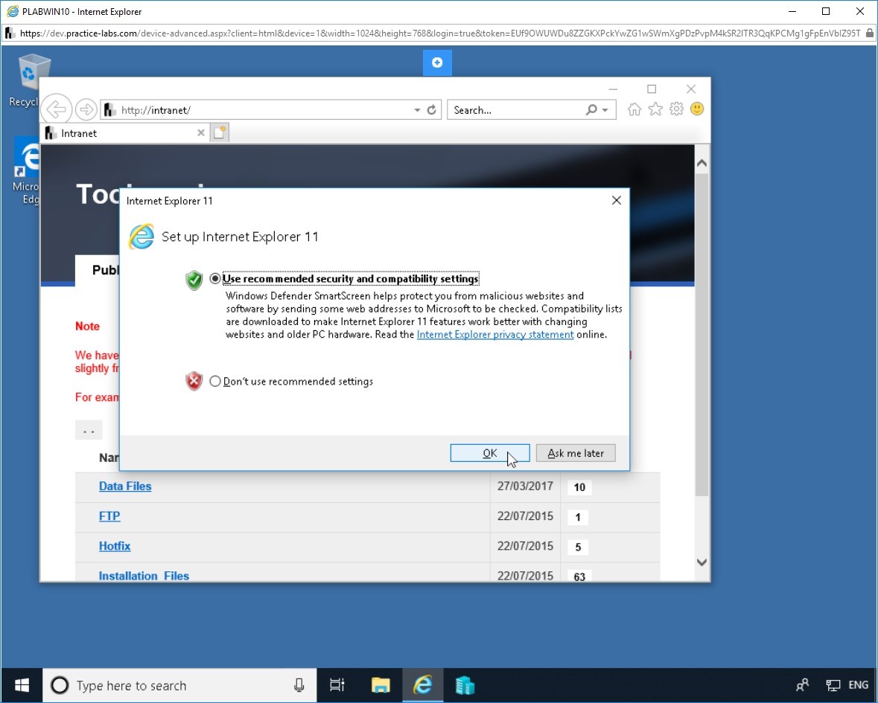Focus the Type here to search box
The image size is (878, 703).
coord(179,685)
